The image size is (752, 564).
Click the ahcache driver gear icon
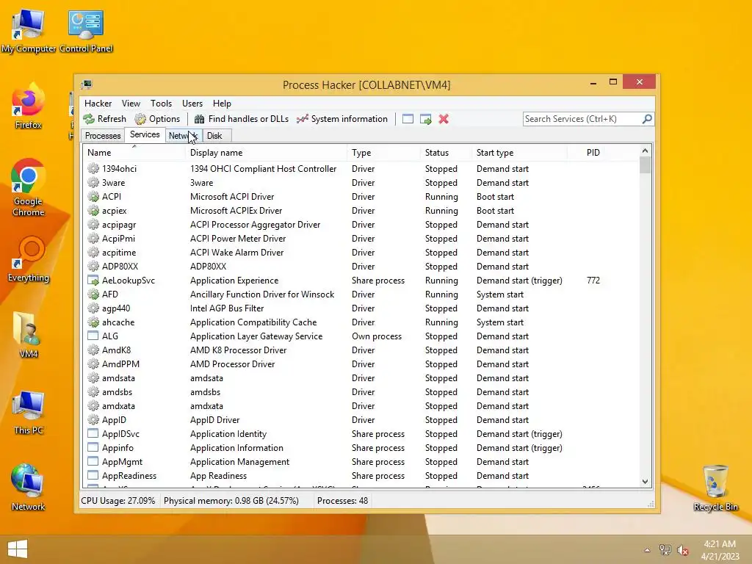coord(93,322)
